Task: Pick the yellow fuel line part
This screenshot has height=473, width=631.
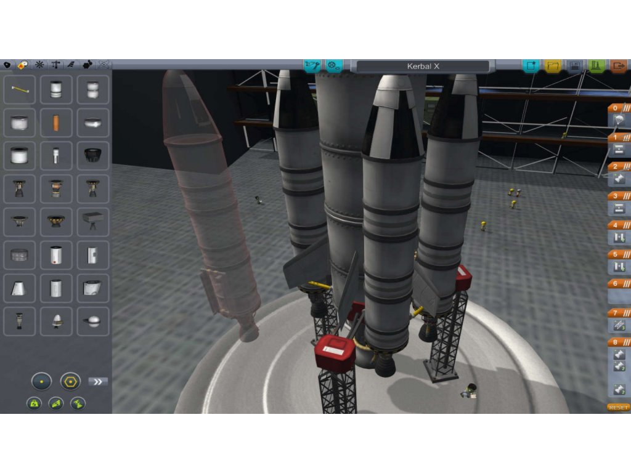Action: pos(19,89)
